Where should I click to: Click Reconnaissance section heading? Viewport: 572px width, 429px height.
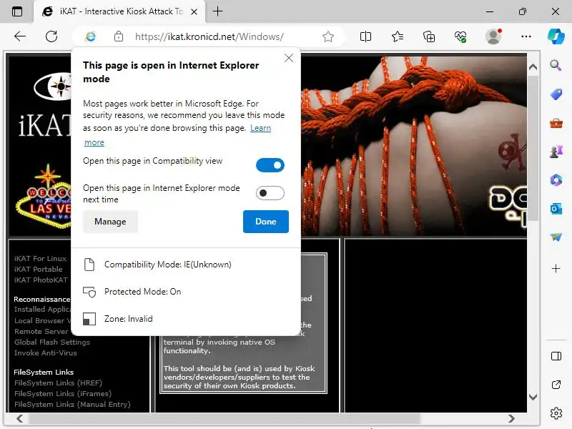[x=42, y=299]
